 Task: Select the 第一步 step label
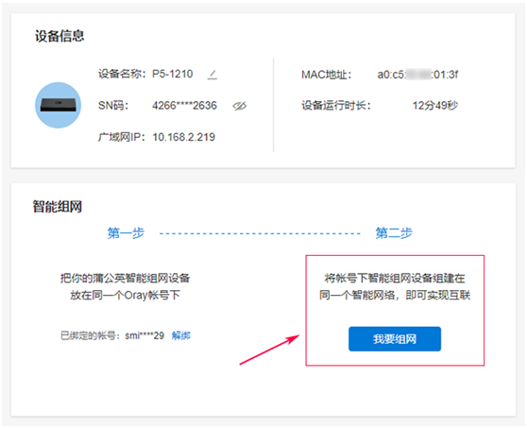click(x=126, y=233)
